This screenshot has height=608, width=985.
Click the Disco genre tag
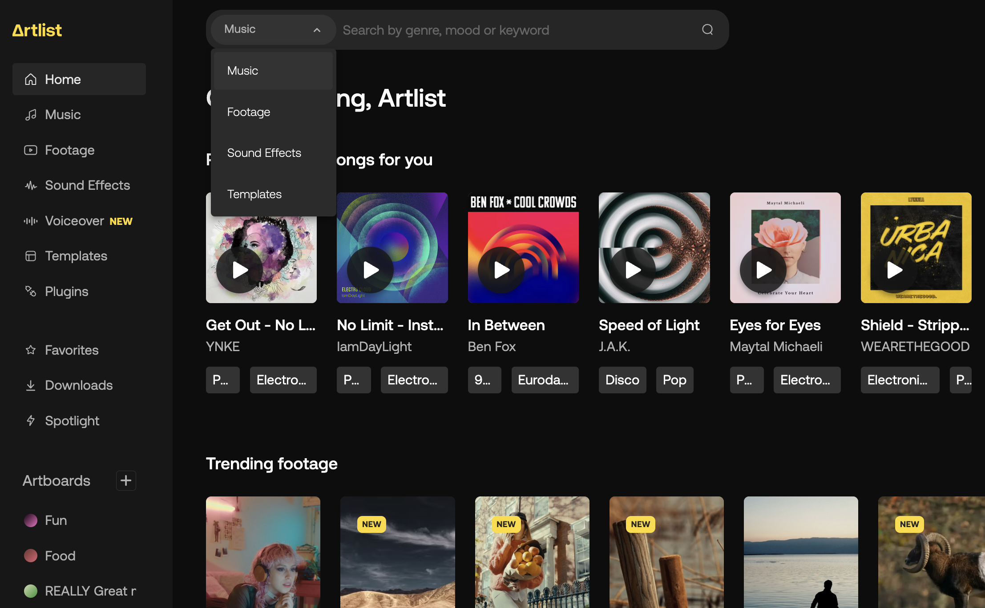622,380
